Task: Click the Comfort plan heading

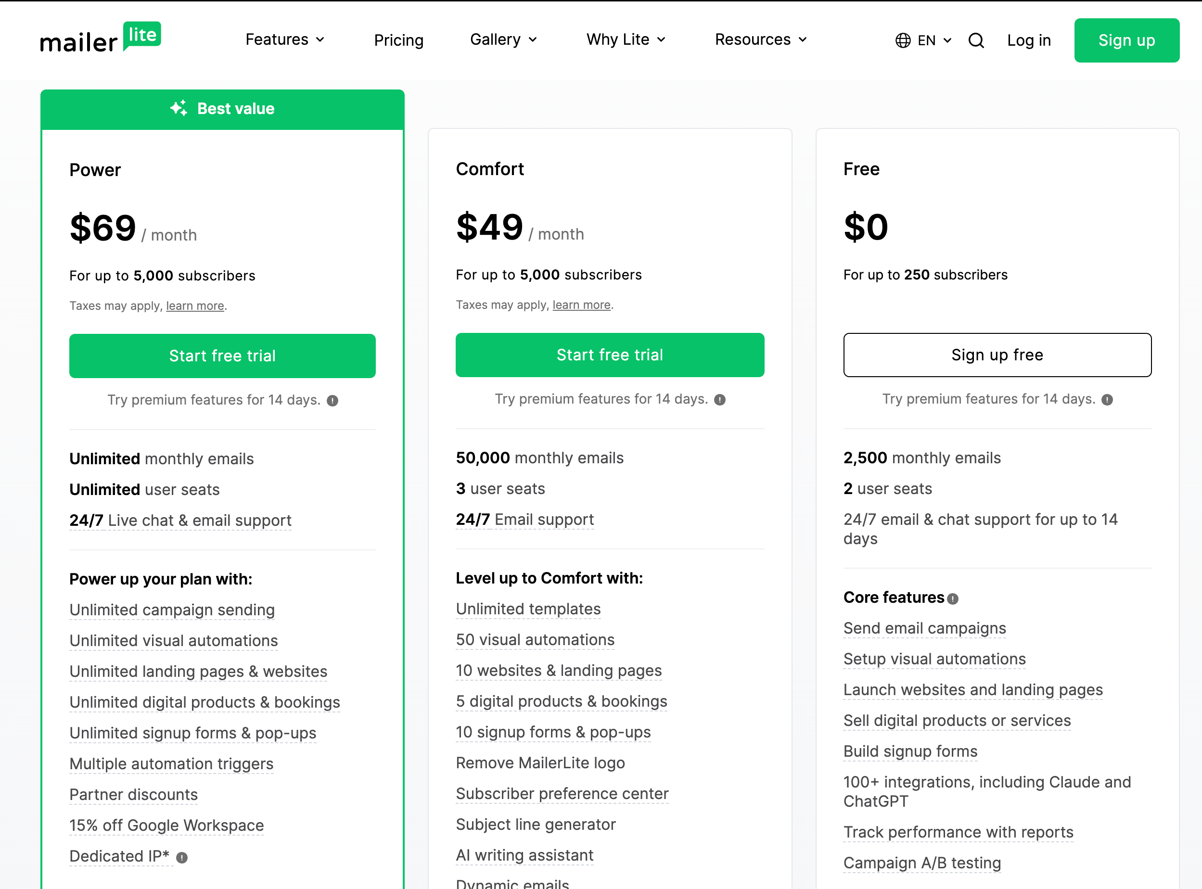Action: [x=490, y=169]
